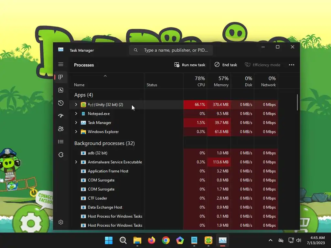Click the column sort collapse chevron above Name
The image size is (331, 248).
pyautogui.click(x=105, y=76)
